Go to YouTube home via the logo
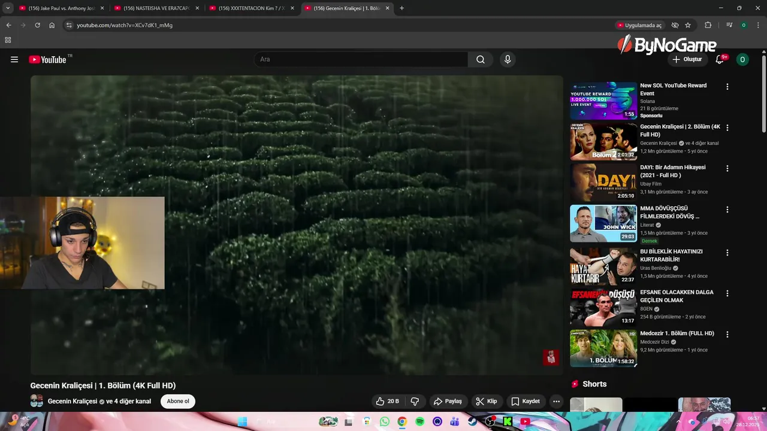This screenshot has height=431, width=767. (47, 59)
